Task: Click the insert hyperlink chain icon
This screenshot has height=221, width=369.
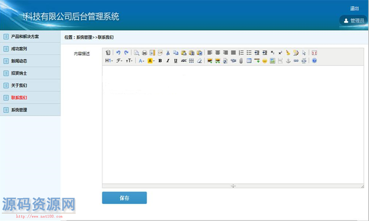Action: [296, 61]
